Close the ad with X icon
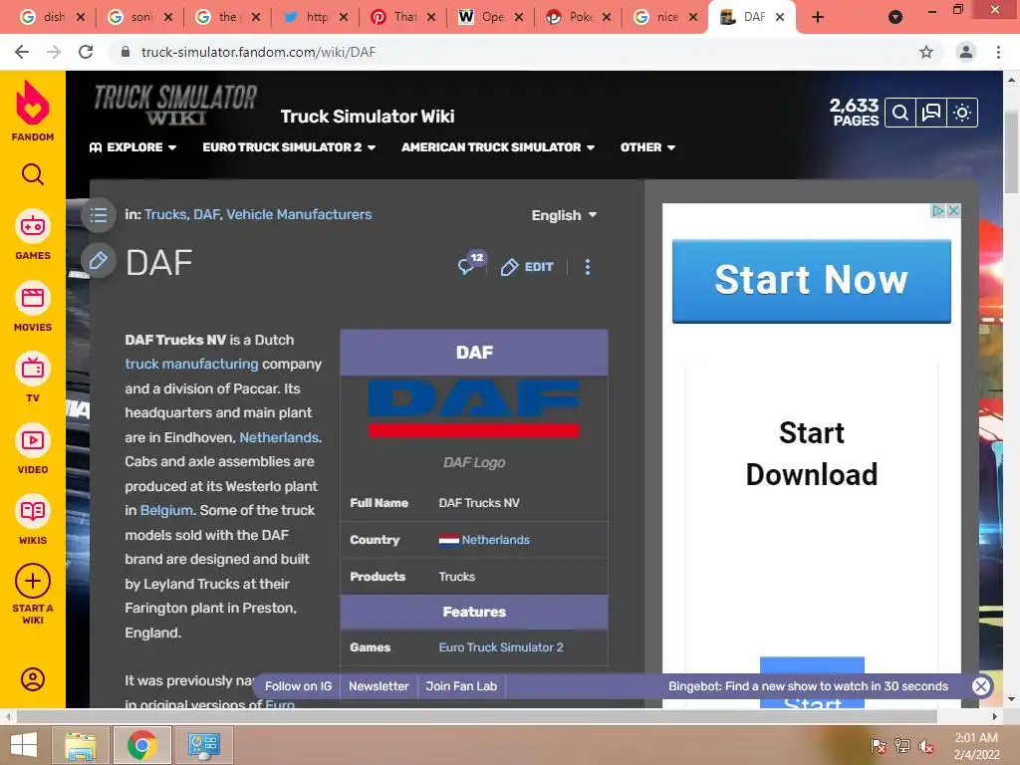Image resolution: width=1020 pixels, height=765 pixels. coord(953,211)
